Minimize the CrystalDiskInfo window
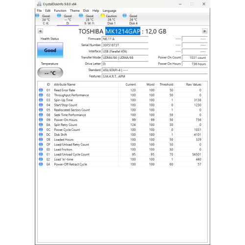The image size is (245, 245). pyautogui.click(x=180, y=4)
